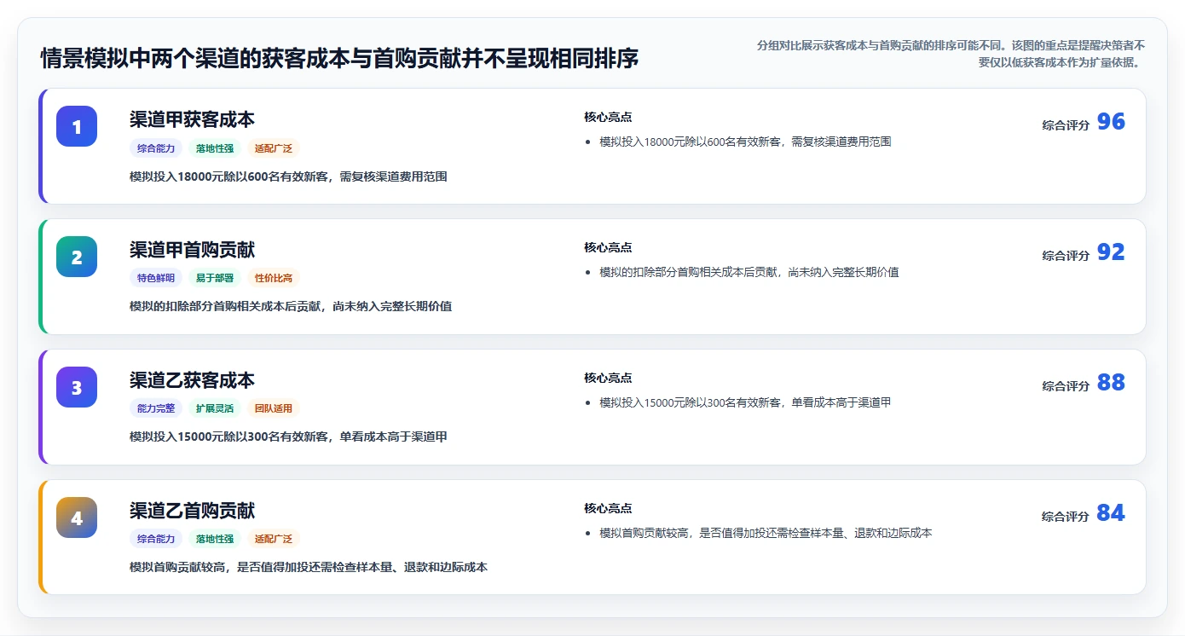
Task: Click 综合评分 label beside score 96
Action: (x=1066, y=124)
